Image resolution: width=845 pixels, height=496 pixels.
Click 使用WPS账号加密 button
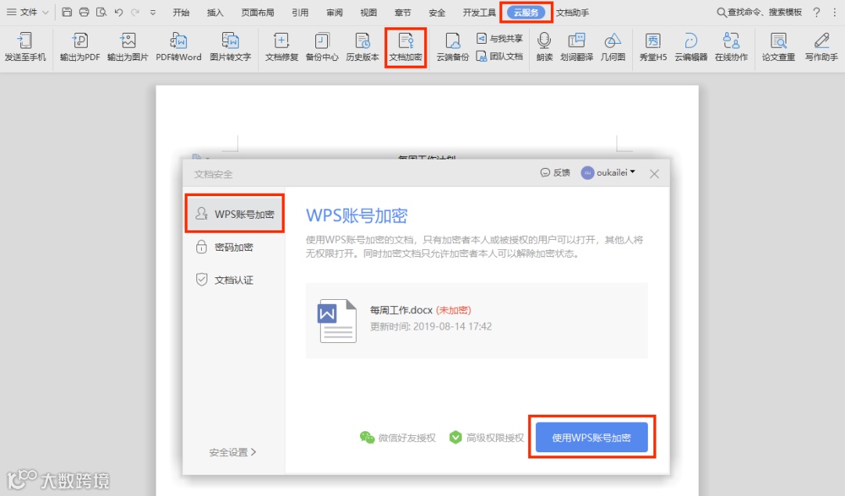591,437
